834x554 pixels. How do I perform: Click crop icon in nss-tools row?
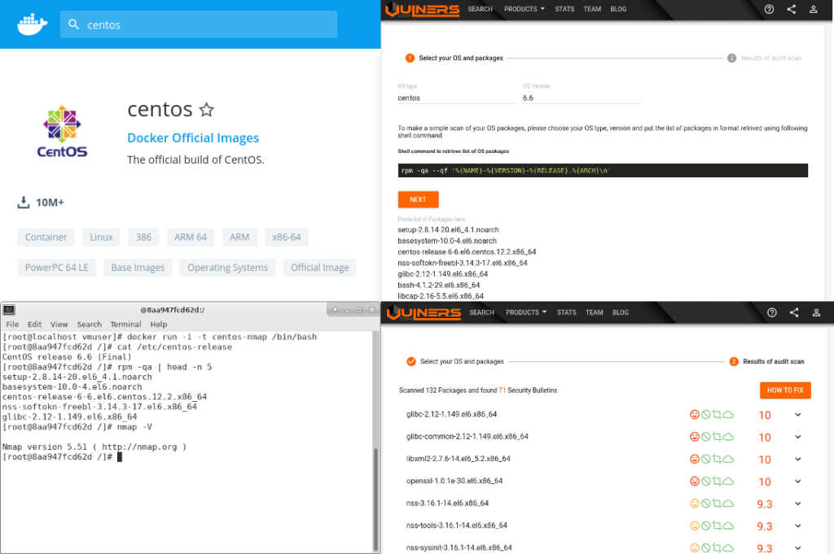coord(717,526)
